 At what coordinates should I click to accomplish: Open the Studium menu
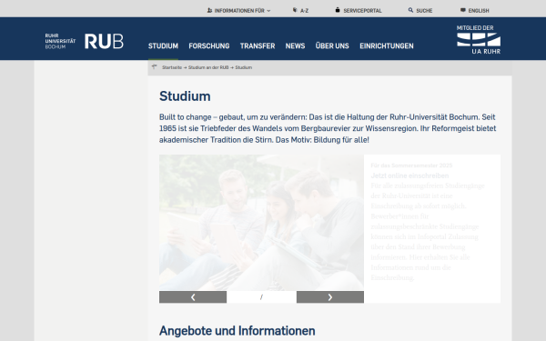163,46
